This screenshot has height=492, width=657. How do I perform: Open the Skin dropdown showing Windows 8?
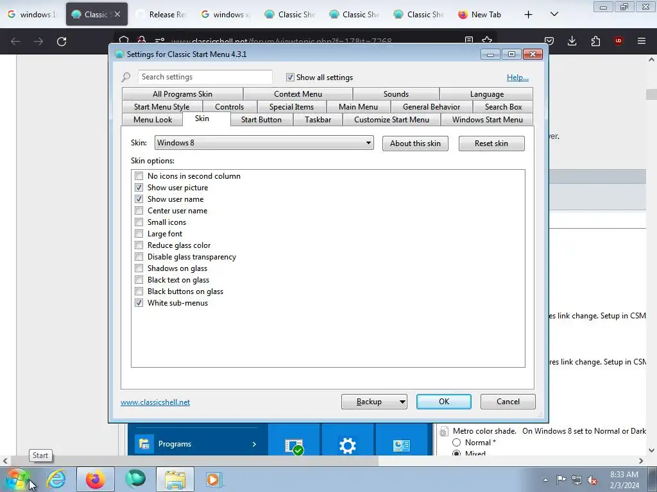pos(264,143)
